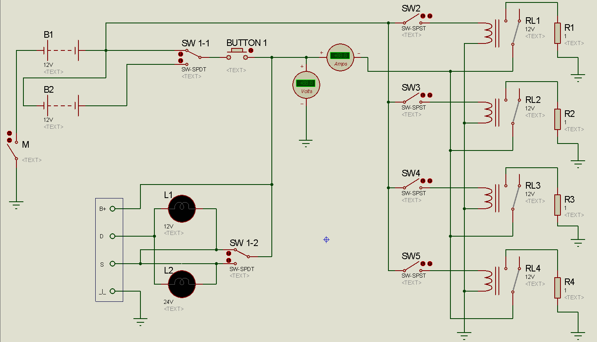Screen dimensions: 597x342
Task: Click the S terminal pin
Action: point(113,264)
